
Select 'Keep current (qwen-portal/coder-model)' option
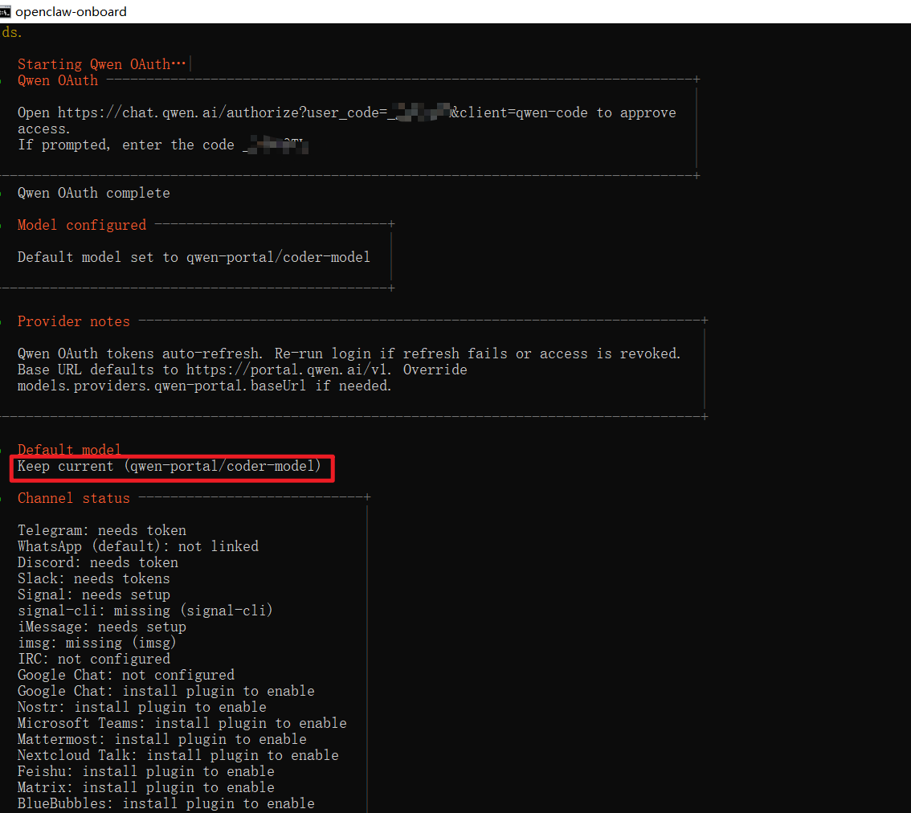pyautogui.click(x=169, y=466)
